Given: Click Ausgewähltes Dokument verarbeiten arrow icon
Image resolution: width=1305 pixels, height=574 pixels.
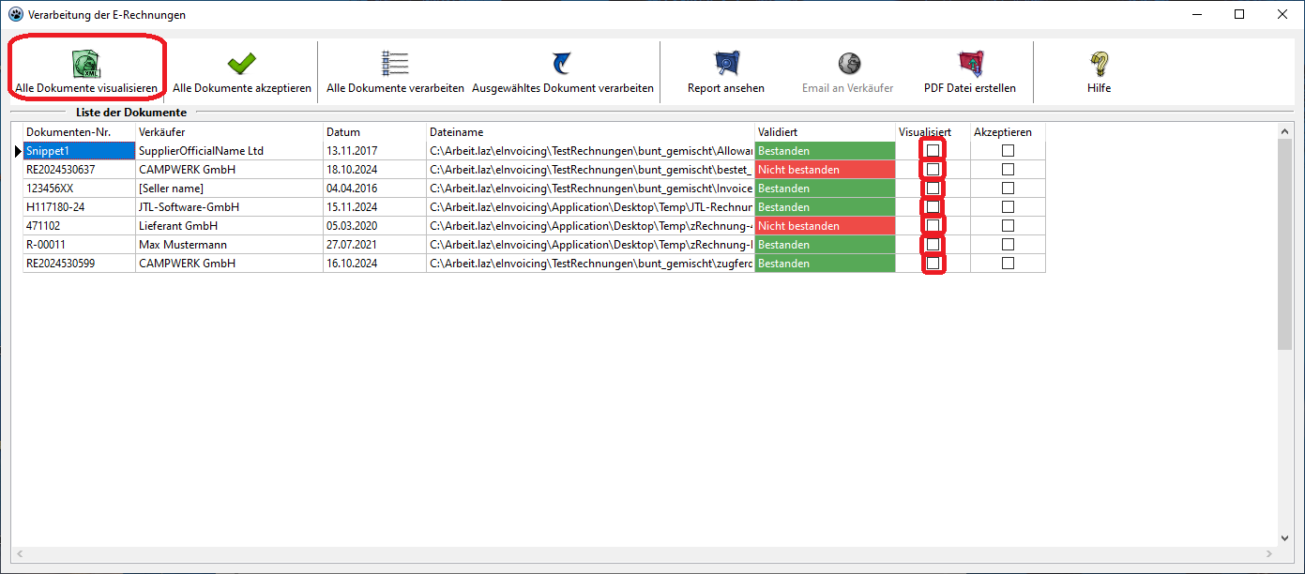Looking at the screenshot, I should click(x=562, y=64).
